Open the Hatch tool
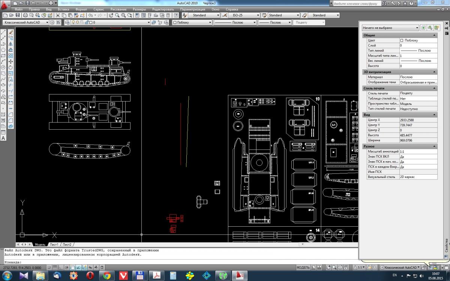 pyautogui.click(x=3, y=114)
